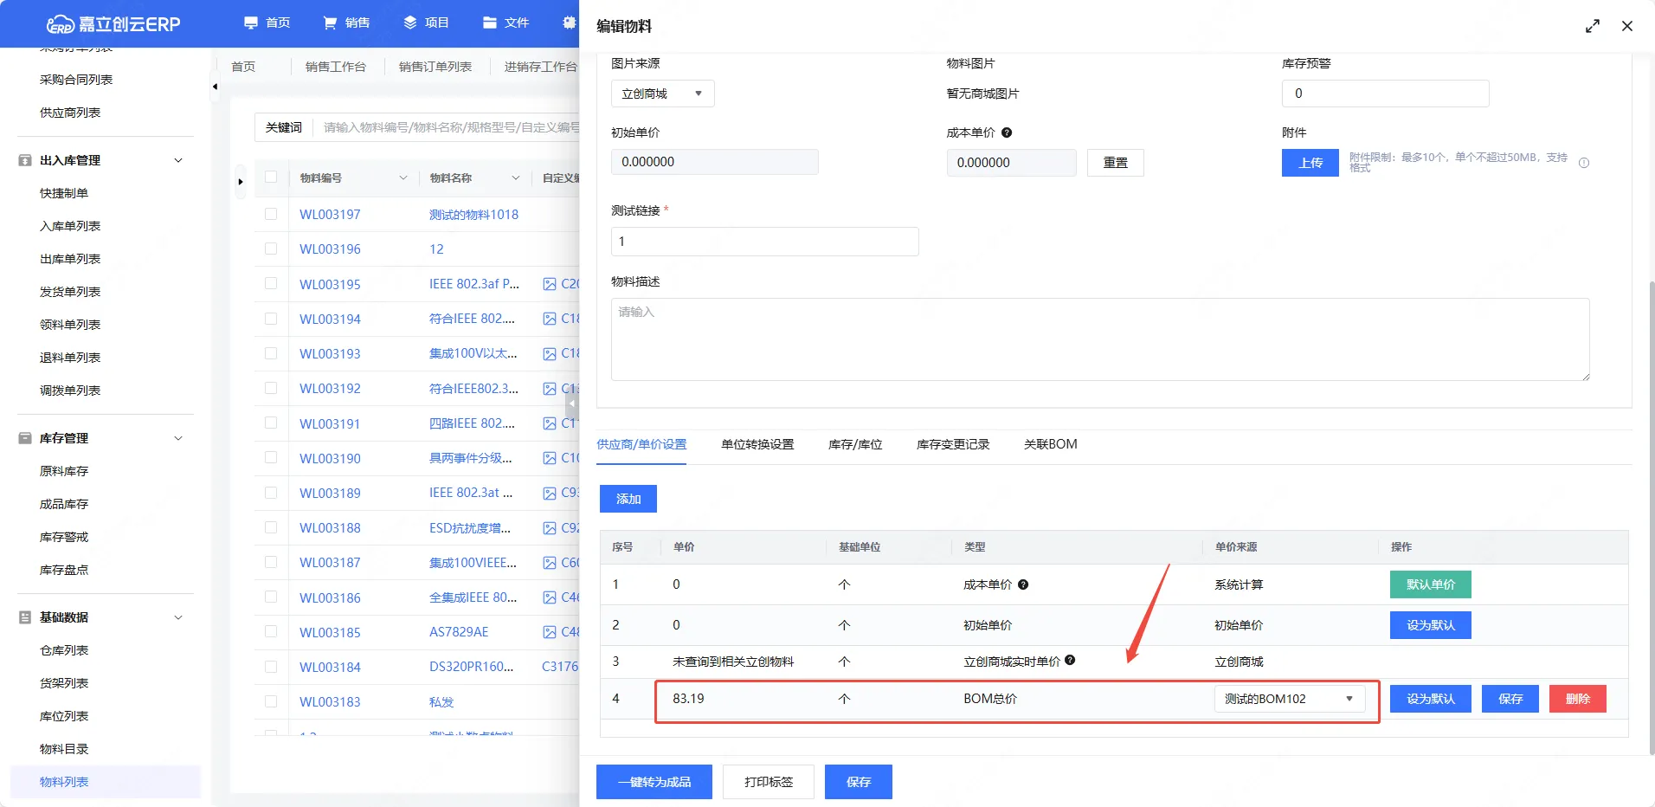The image size is (1655, 807).
Task: Click the 出入库管理 section icon in sidebar
Action: coord(25,160)
